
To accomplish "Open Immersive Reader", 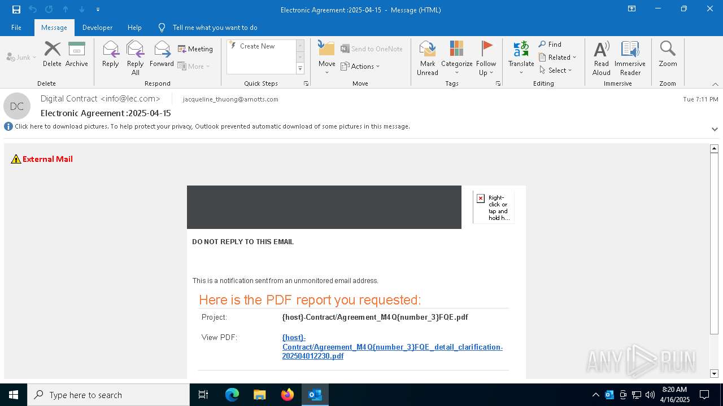I will click(x=630, y=58).
